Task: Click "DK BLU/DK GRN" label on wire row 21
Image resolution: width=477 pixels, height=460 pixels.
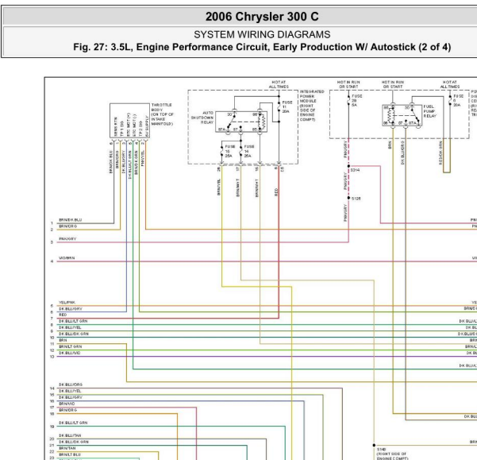Action: click(74, 442)
